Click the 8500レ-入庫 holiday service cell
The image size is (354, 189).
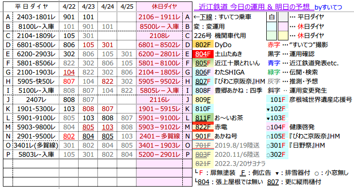159,26
